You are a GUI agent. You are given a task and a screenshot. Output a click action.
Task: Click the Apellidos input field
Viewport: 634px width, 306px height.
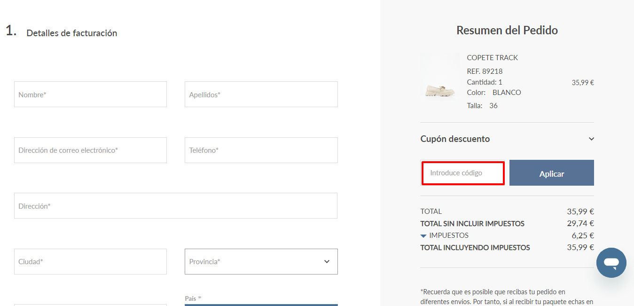coord(261,94)
